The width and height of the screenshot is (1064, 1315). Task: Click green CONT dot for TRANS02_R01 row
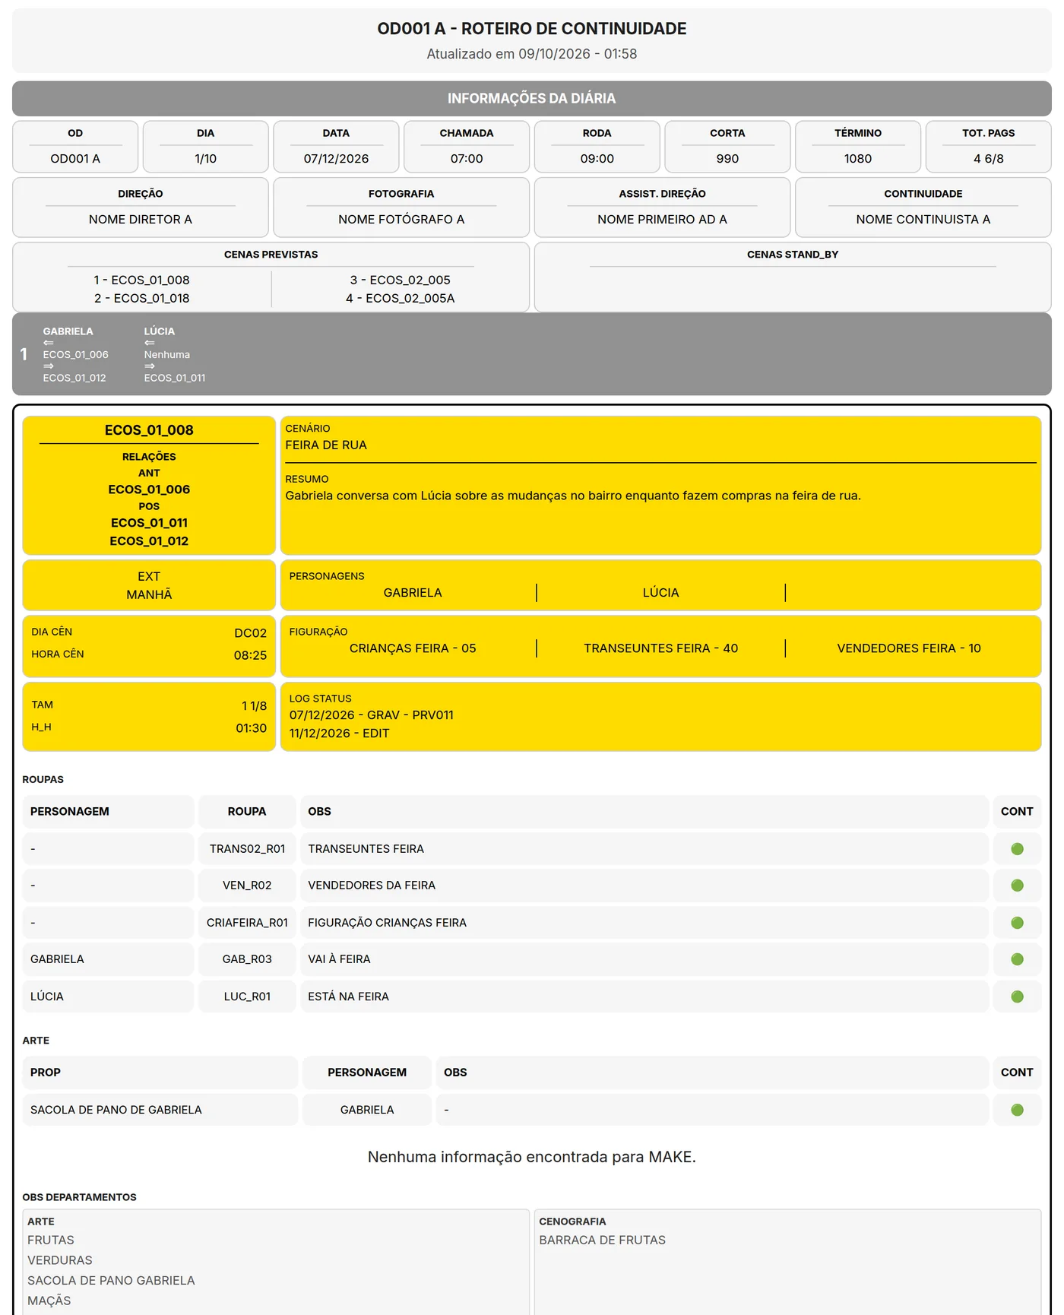(1017, 849)
